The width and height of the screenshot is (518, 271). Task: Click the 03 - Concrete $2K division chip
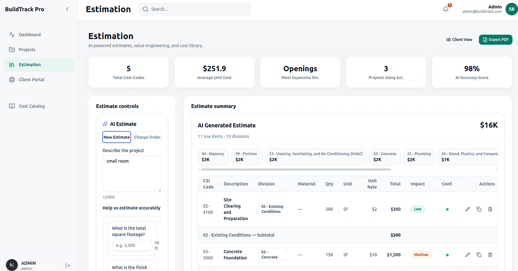(x=385, y=157)
